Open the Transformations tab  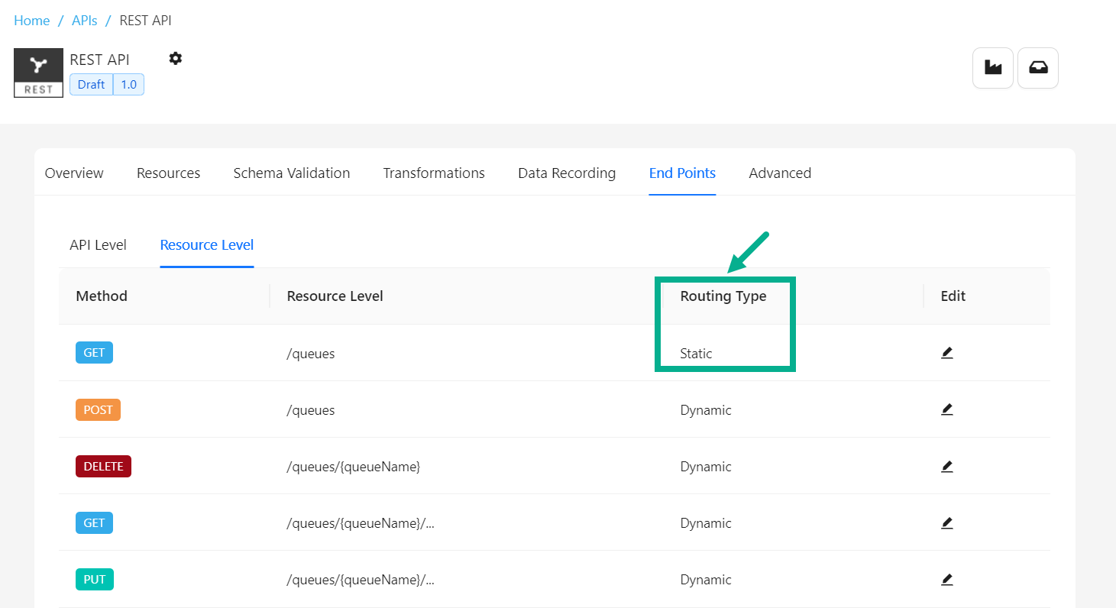[x=433, y=173]
